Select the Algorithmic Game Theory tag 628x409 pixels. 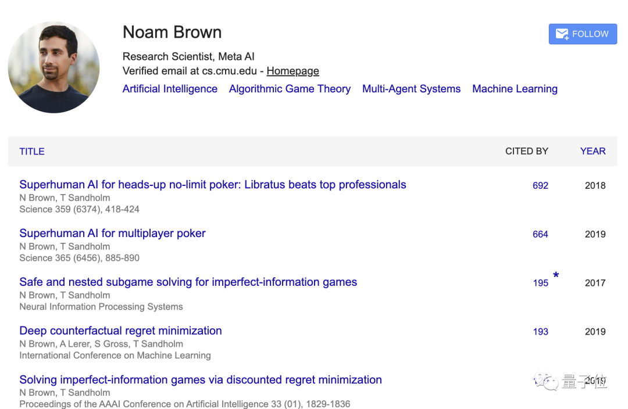[x=290, y=89]
